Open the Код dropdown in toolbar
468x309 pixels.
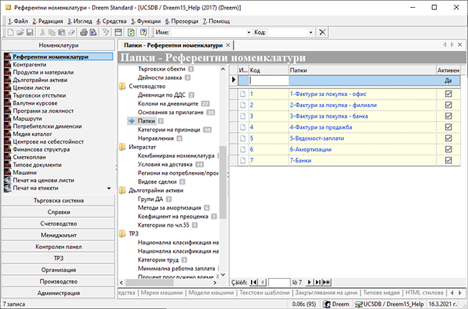pos(312,32)
